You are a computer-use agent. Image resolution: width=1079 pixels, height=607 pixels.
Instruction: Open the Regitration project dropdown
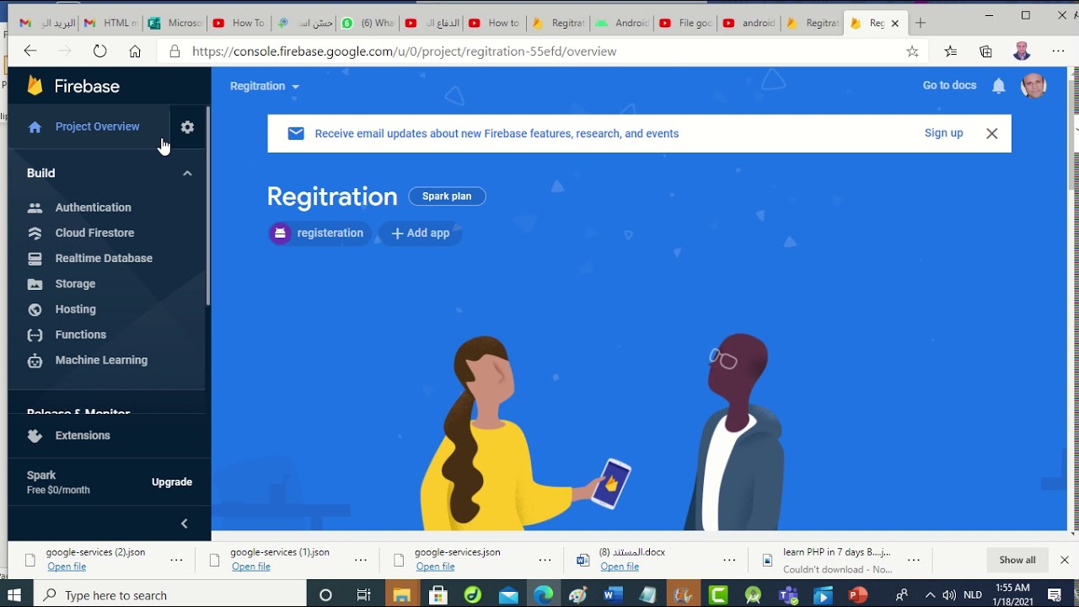[265, 86]
